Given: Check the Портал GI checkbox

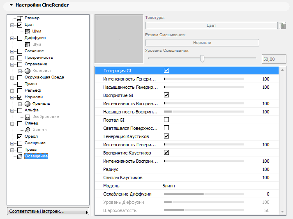Looking at the screenshot, I should [166, 120].
